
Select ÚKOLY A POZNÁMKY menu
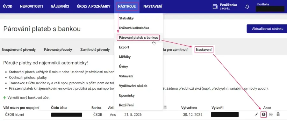click(94, 7)
